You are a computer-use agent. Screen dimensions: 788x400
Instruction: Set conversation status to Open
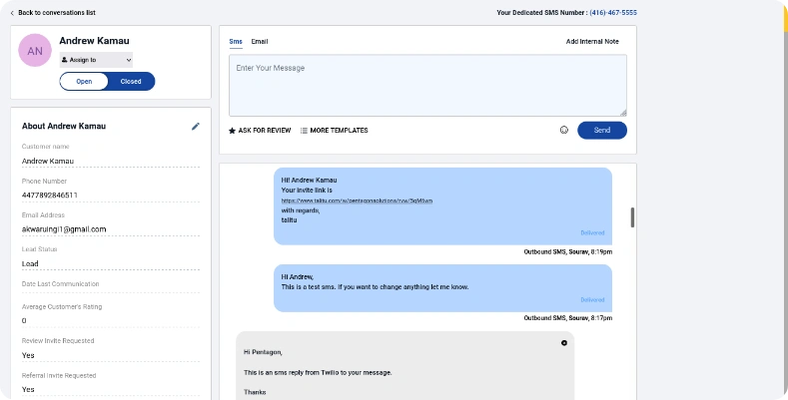coord(84,82)
